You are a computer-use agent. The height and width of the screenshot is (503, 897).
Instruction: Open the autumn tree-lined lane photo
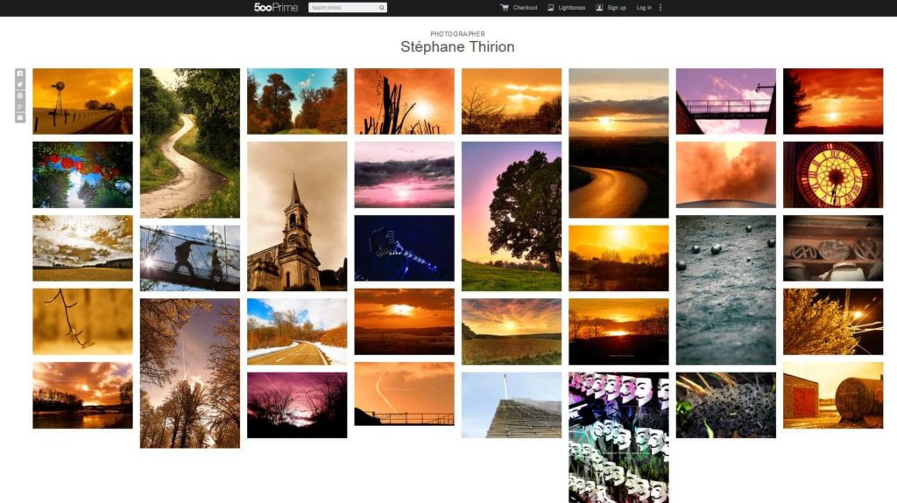click(297, 101)
